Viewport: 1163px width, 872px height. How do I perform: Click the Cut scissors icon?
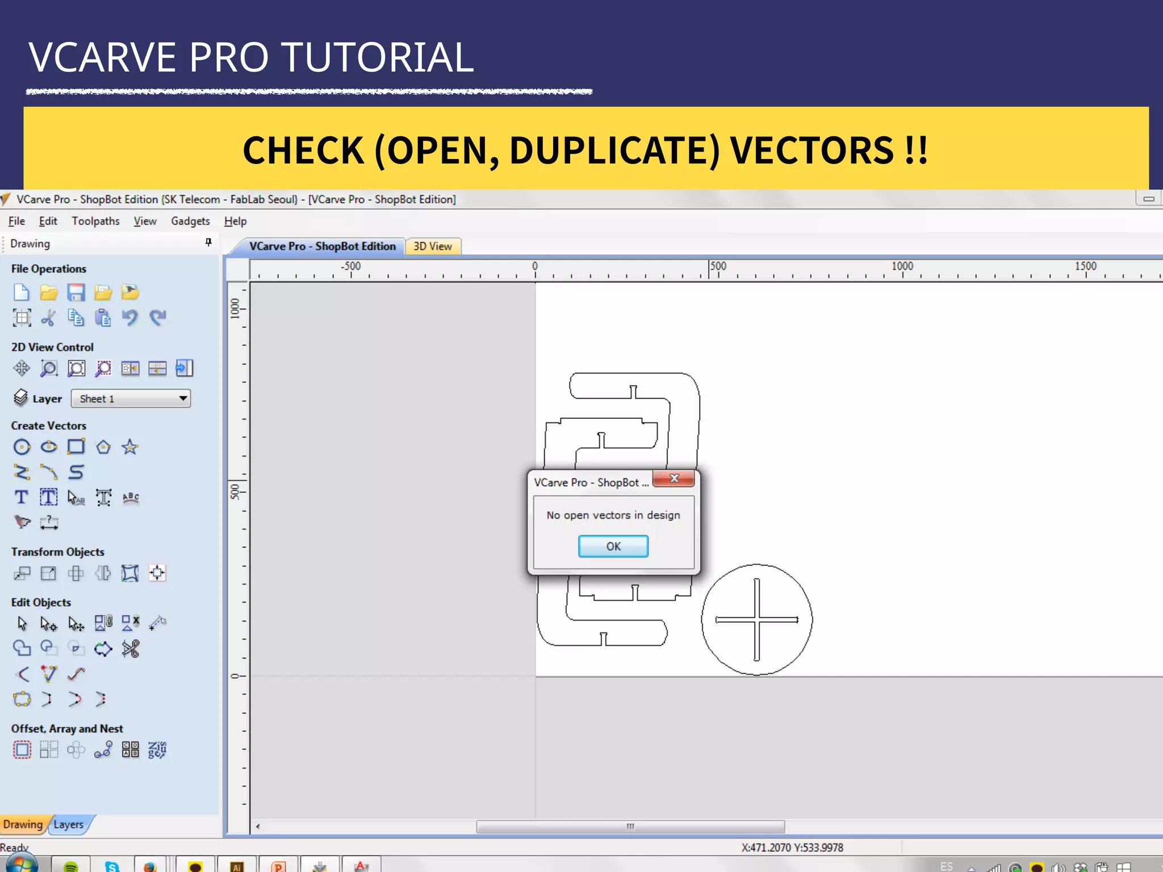[49, 317]
